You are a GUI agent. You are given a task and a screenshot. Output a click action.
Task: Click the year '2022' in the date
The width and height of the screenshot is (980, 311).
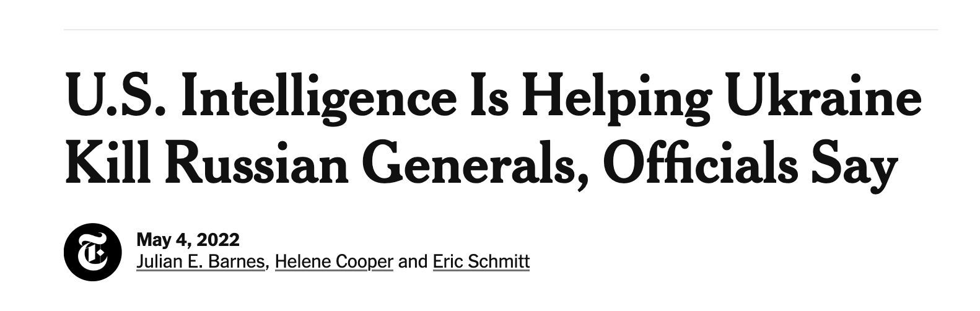click(219, 240)
